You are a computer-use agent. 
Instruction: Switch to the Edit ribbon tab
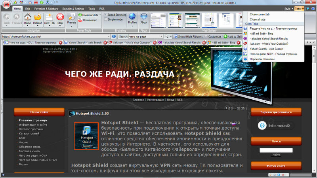click(x=27, y=9)
